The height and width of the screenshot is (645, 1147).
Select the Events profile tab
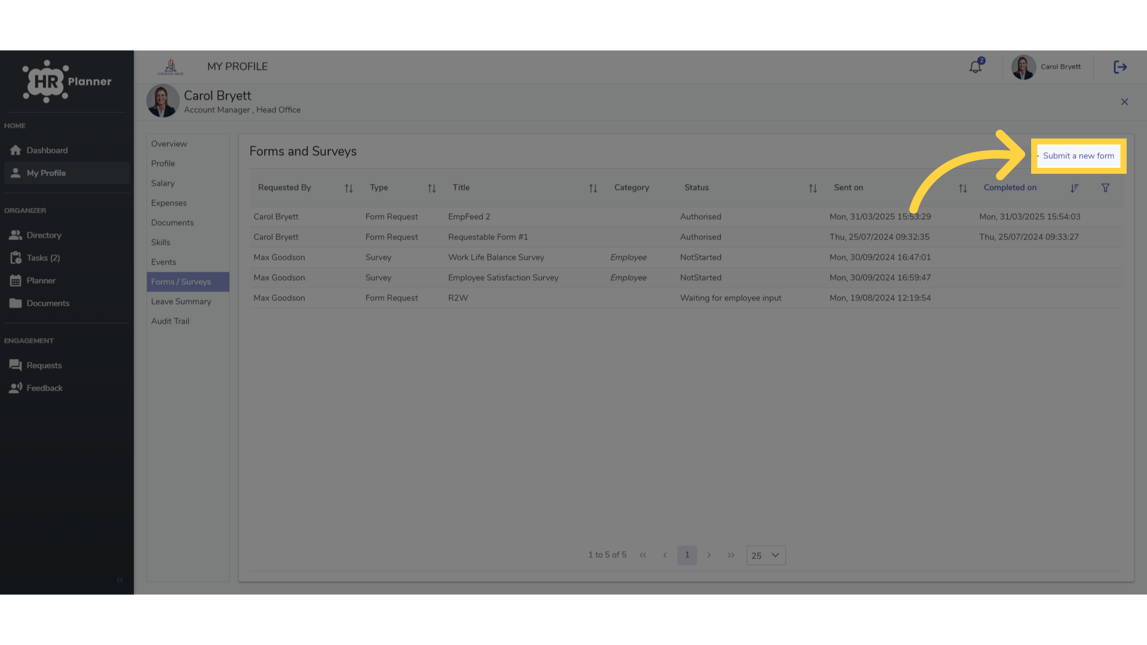pyautogui.click(x=188, y=262)
